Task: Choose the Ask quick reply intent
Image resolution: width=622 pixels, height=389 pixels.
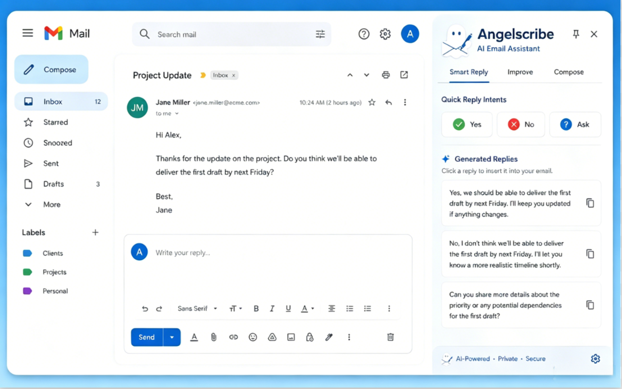Action: point(575,124)
